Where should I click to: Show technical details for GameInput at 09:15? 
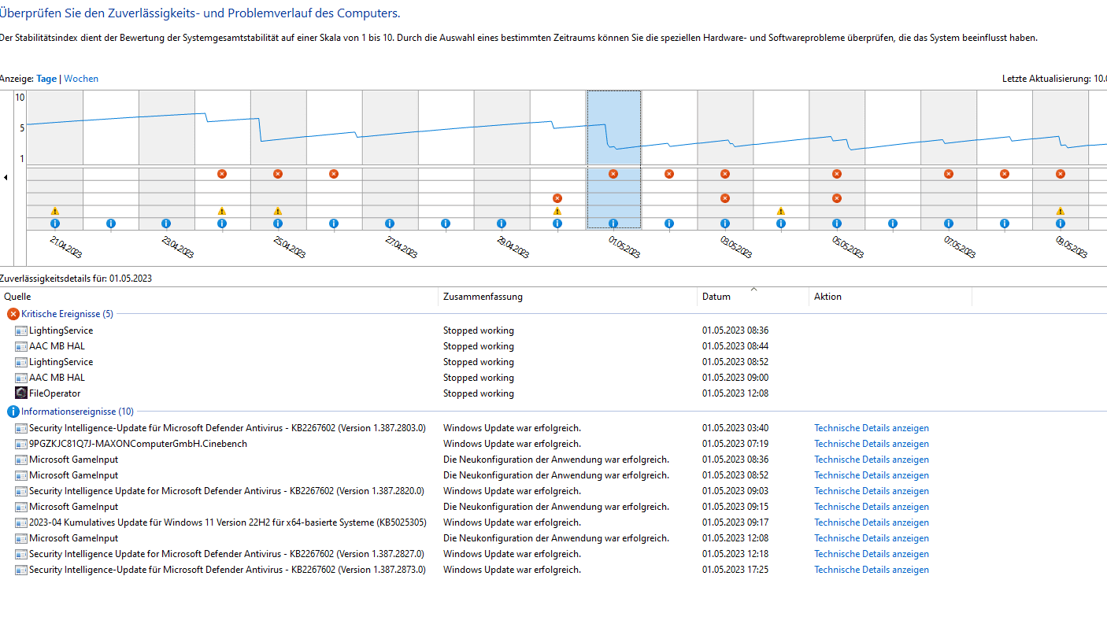(x=872, y=507)
